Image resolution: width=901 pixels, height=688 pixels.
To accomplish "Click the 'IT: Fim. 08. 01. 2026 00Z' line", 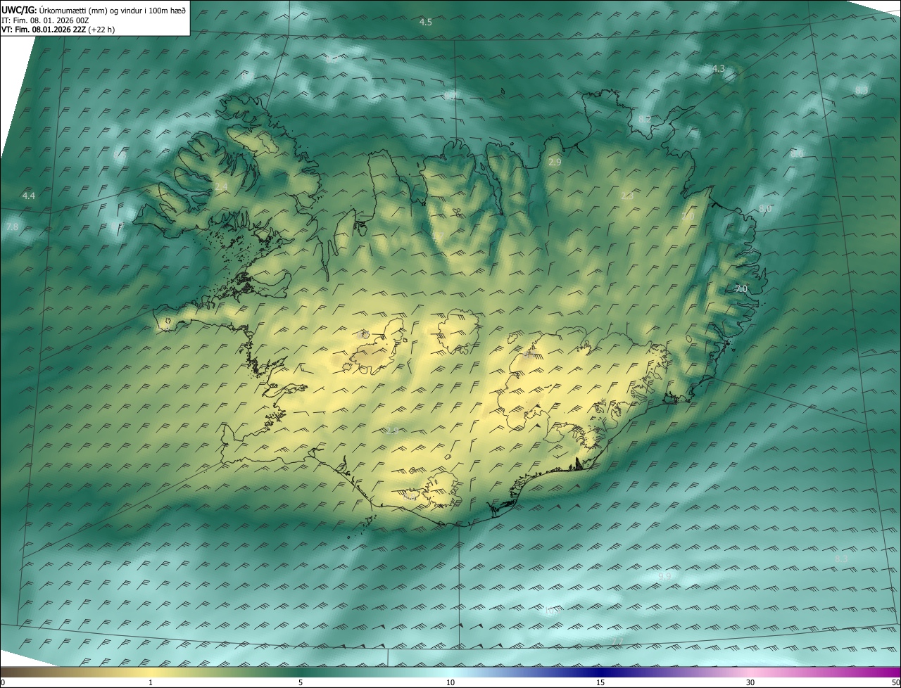I will 45,20.
